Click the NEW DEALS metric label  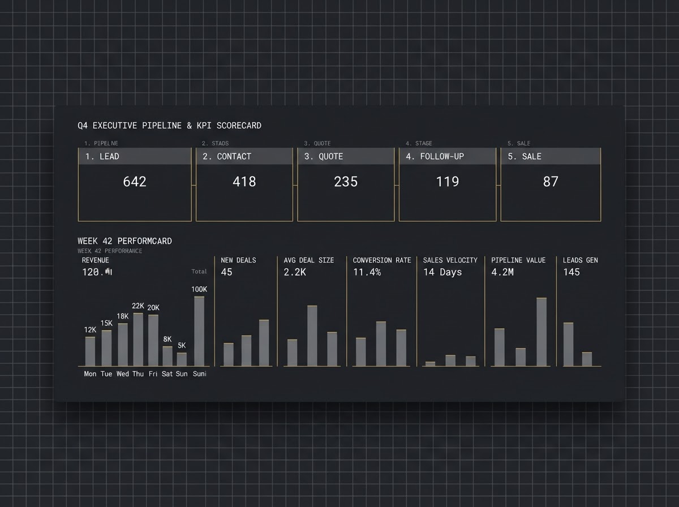pyautogui.click(x=238, y=260)
